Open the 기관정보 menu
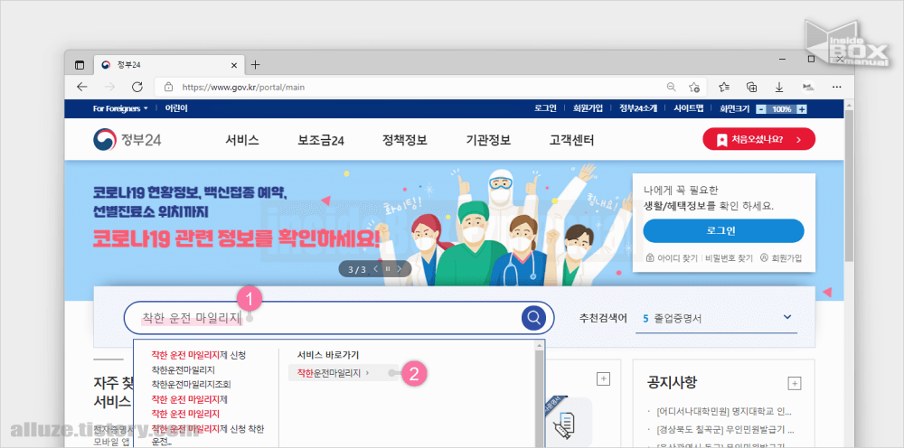Screen dimensions: 904x448 [x=488, y=140]
